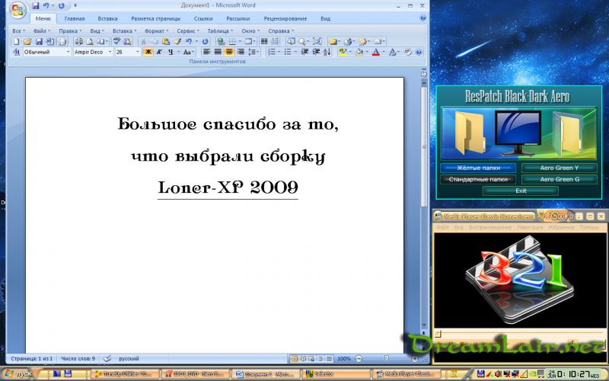The image size is (609, 381).
Task: Click the Word vertical scrollbar
Action: pos(424,152)
